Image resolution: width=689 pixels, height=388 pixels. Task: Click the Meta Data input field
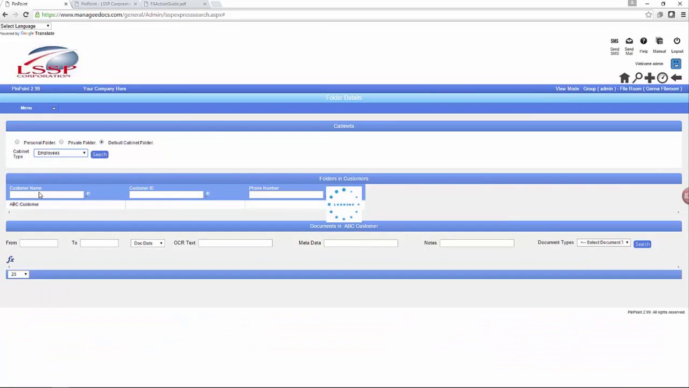[361, 243]
